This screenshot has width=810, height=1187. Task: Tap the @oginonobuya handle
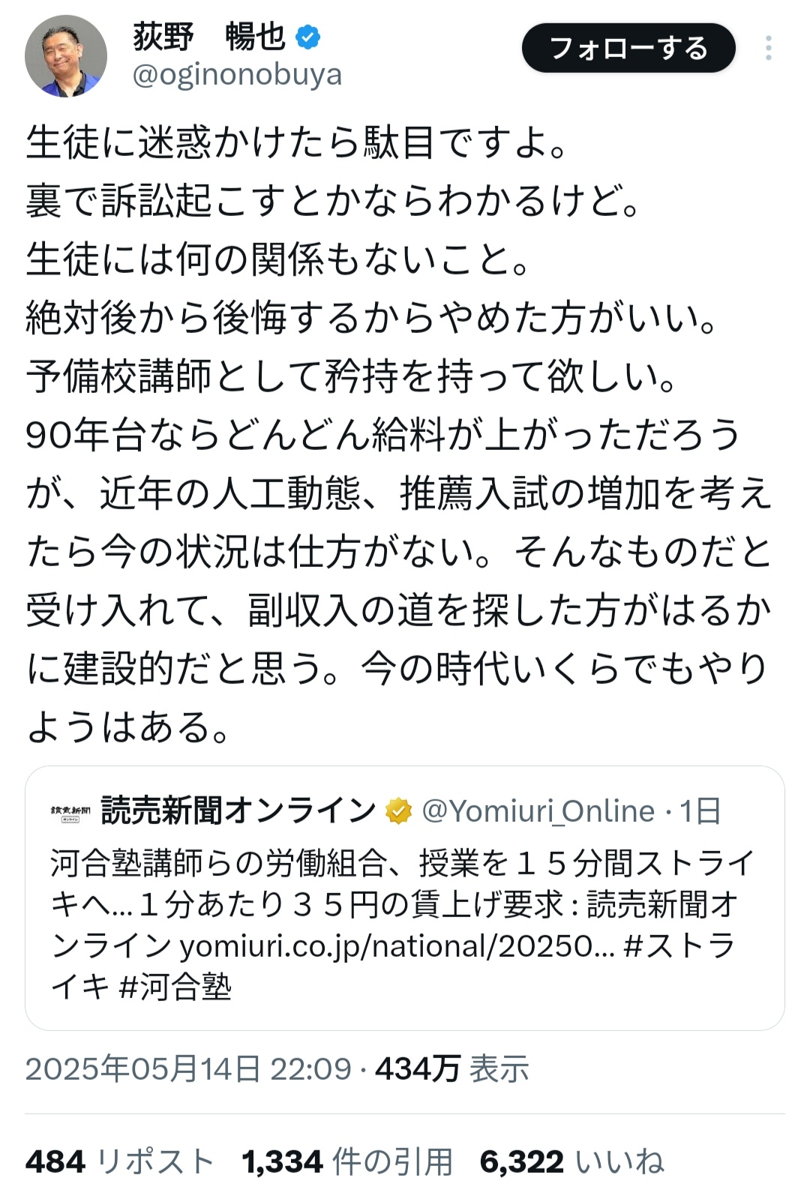tap(237, 75)
